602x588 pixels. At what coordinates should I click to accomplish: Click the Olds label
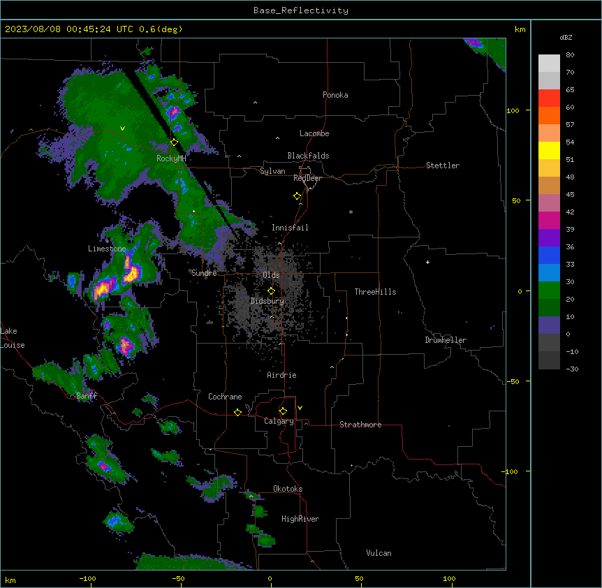pyautogui.click(x=271, y=275)
